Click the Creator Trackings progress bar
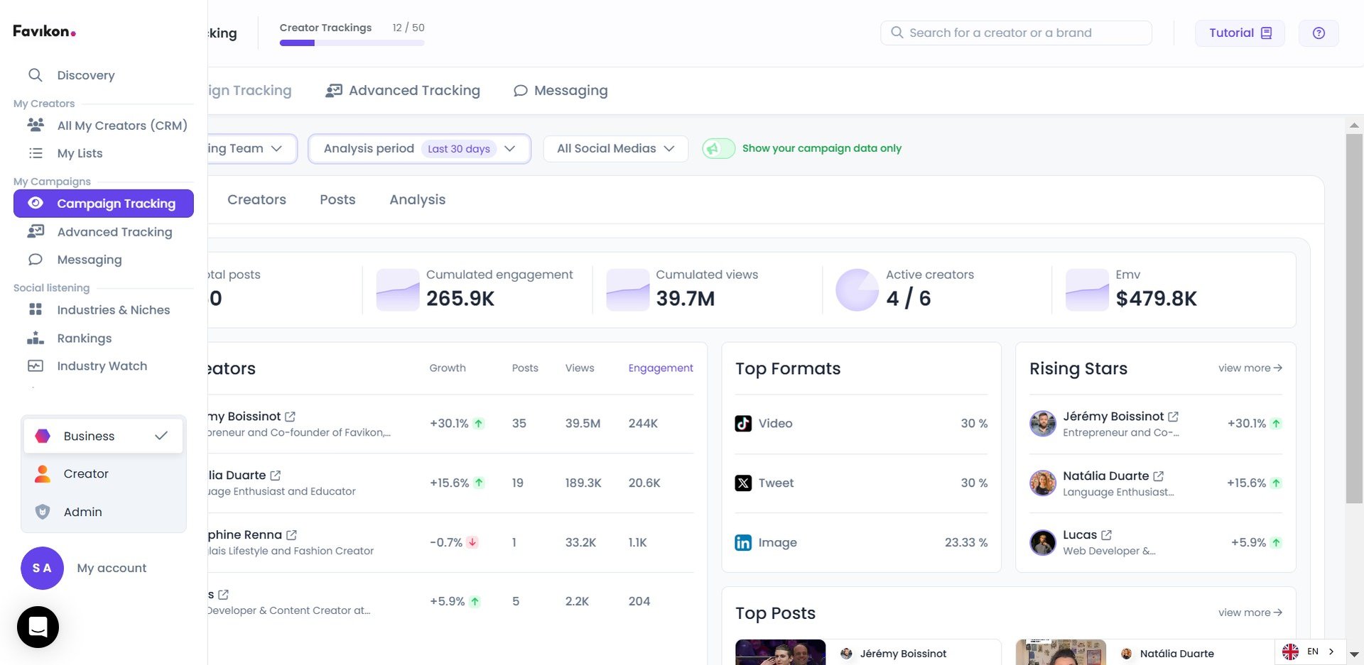Viewport: 1364px width, 665px height. click(352, 43)
